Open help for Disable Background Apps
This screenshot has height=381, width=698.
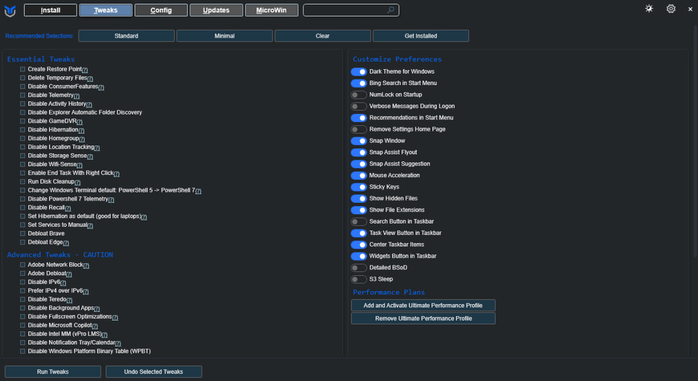tap(97, 309)
